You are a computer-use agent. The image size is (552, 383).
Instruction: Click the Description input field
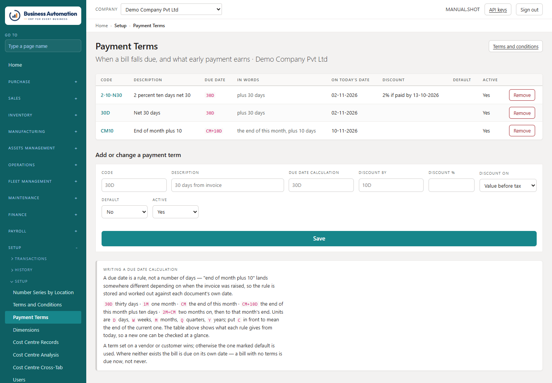(x=228, y=185)
